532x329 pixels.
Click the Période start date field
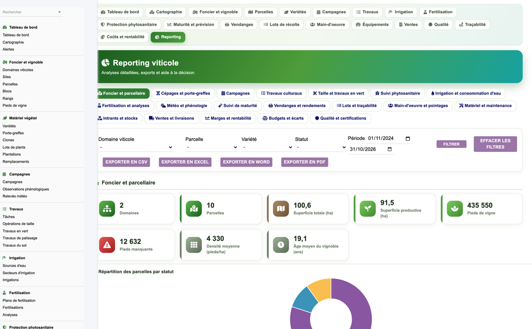click(x=389, y=139)
